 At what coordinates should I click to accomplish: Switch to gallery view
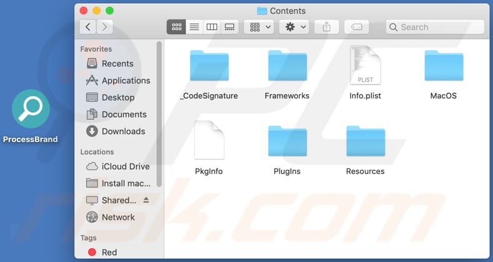pos(230,27)
